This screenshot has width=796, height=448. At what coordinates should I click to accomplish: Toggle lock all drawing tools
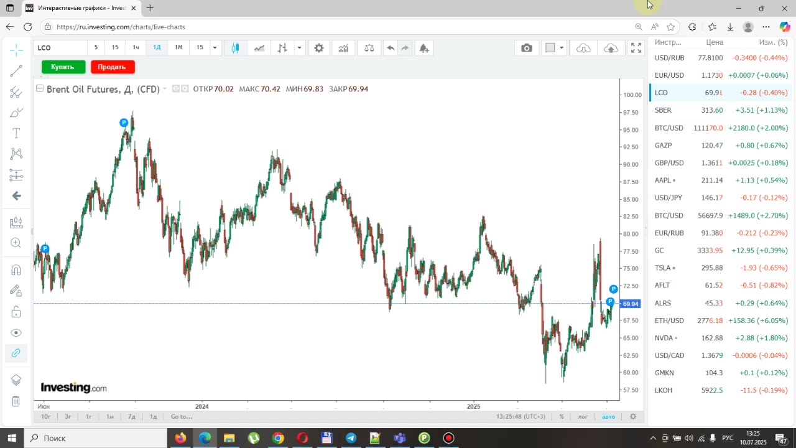pyautogui.click(x=16, y=312)
